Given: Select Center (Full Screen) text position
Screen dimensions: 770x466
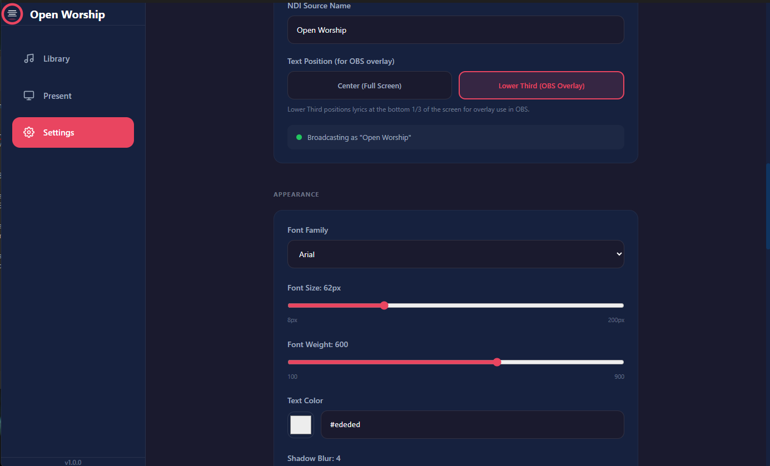Looking at the screenshot, I should coord(369,86).
